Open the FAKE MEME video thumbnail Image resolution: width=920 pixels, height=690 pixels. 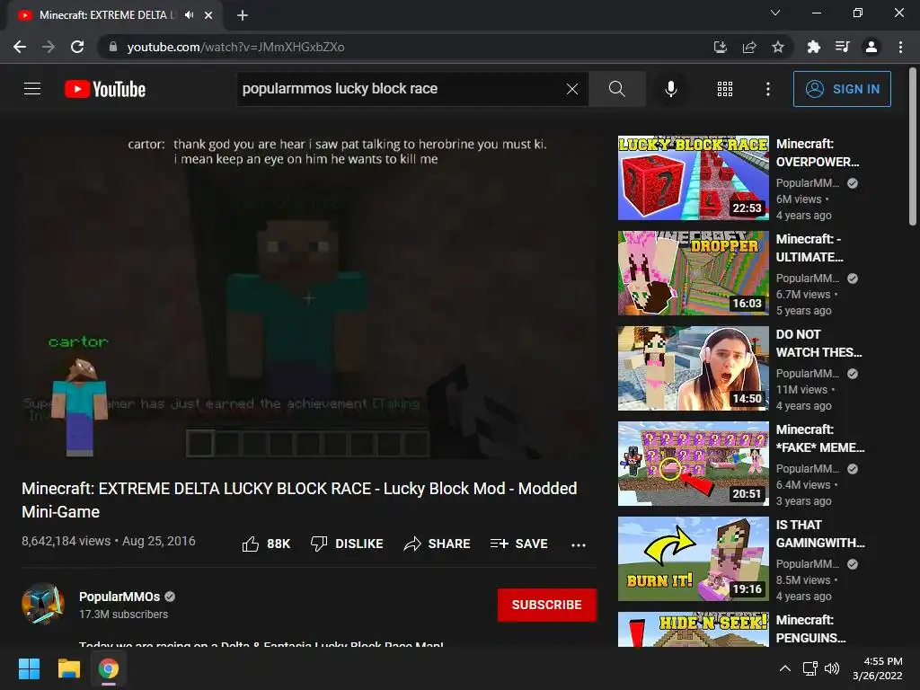[693, 464]
